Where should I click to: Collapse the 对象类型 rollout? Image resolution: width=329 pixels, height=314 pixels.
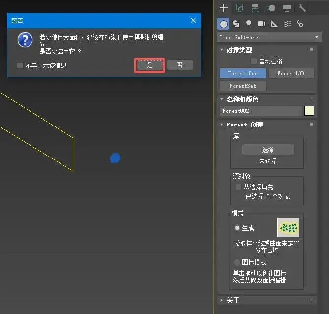pyautogui.click(x=222, y=50)
